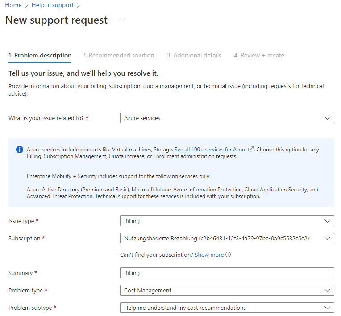The height and width of the screenshot is (316, 341).
Task: Open the Subscription dropdown
Action: point(227,238)
